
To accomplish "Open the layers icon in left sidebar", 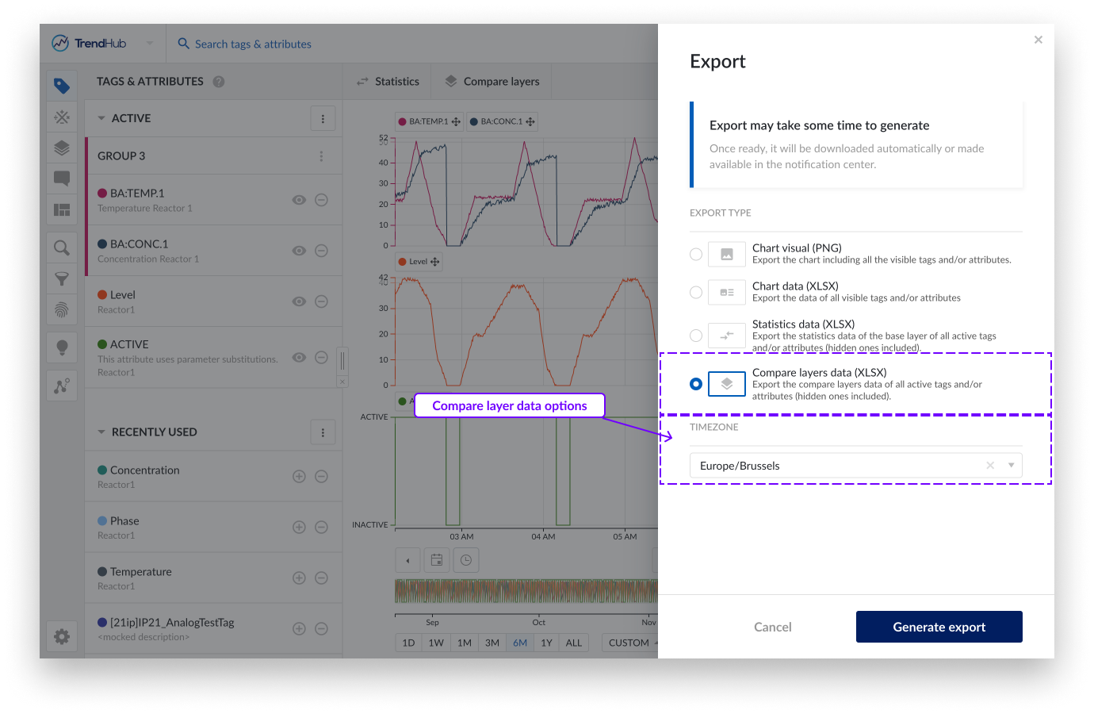I will (62, 148).
